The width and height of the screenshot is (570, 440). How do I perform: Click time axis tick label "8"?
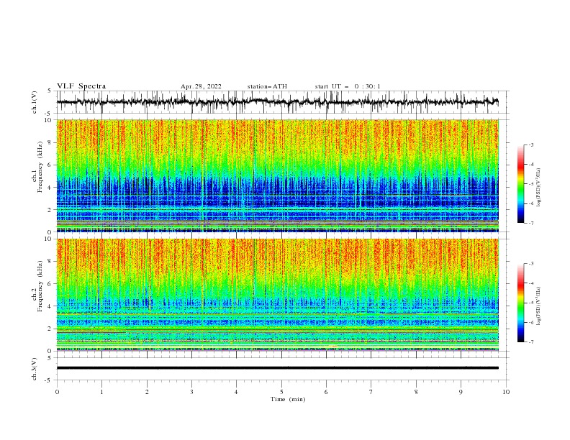[x=416, y=392]
